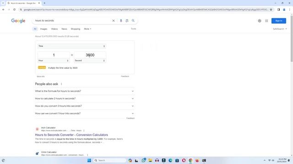Open search Tools
The image size is (293, 164).
133,29
